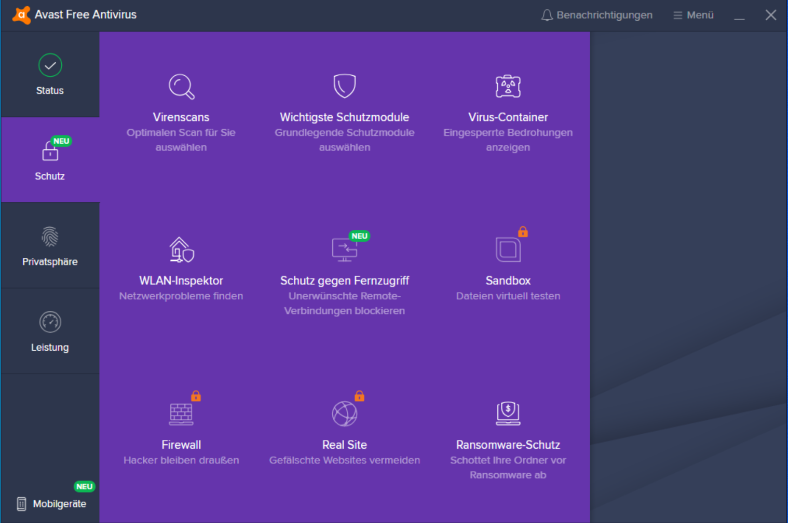Open the Firewall title link
The height and width of the screenshot is (523, 788).
point(181,445)
